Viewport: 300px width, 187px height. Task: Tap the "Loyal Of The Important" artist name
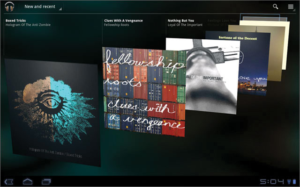[x=185, y=25]
